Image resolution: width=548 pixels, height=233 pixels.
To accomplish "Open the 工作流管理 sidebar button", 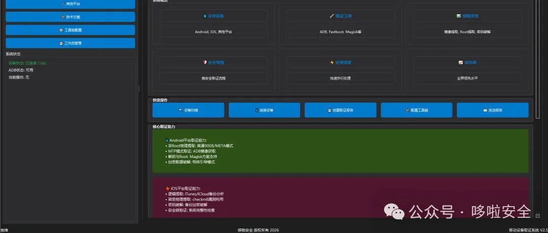I will [70, 43].
